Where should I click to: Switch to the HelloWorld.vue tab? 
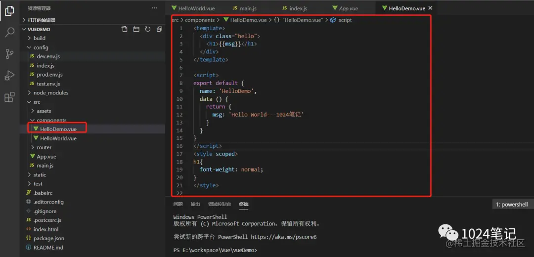(x=193, y=8)
